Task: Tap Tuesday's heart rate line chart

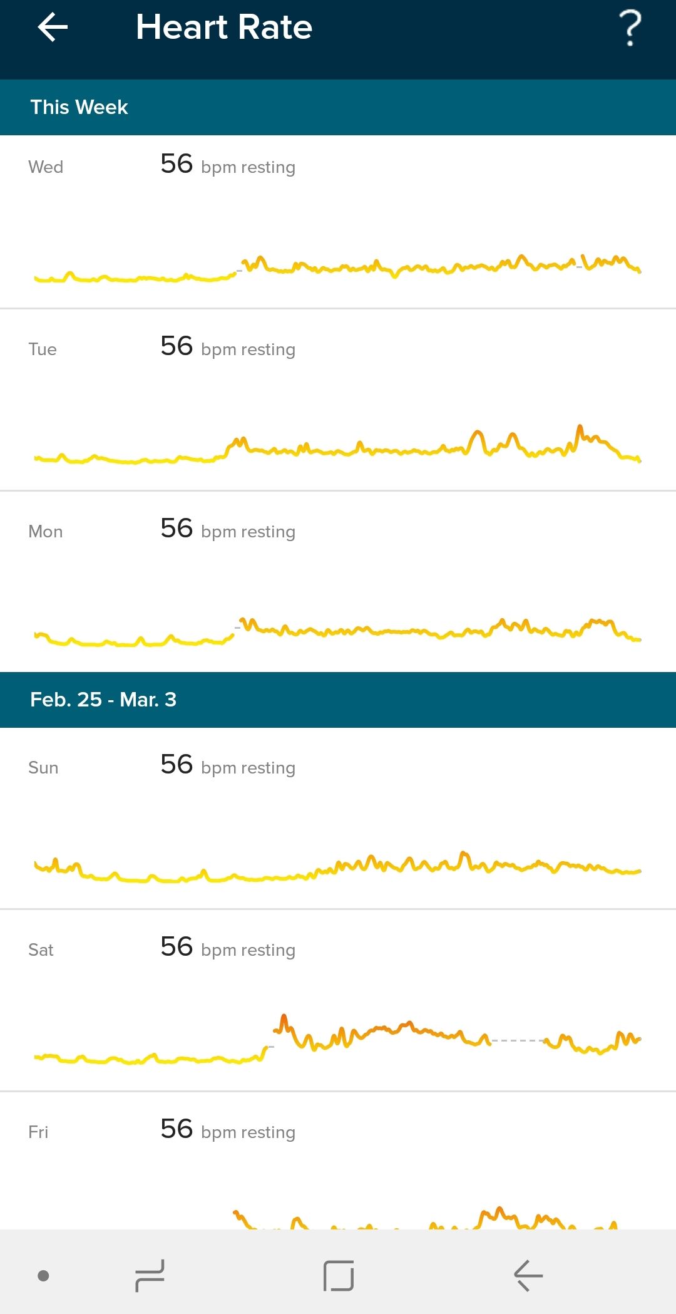Action: [338, 448]
